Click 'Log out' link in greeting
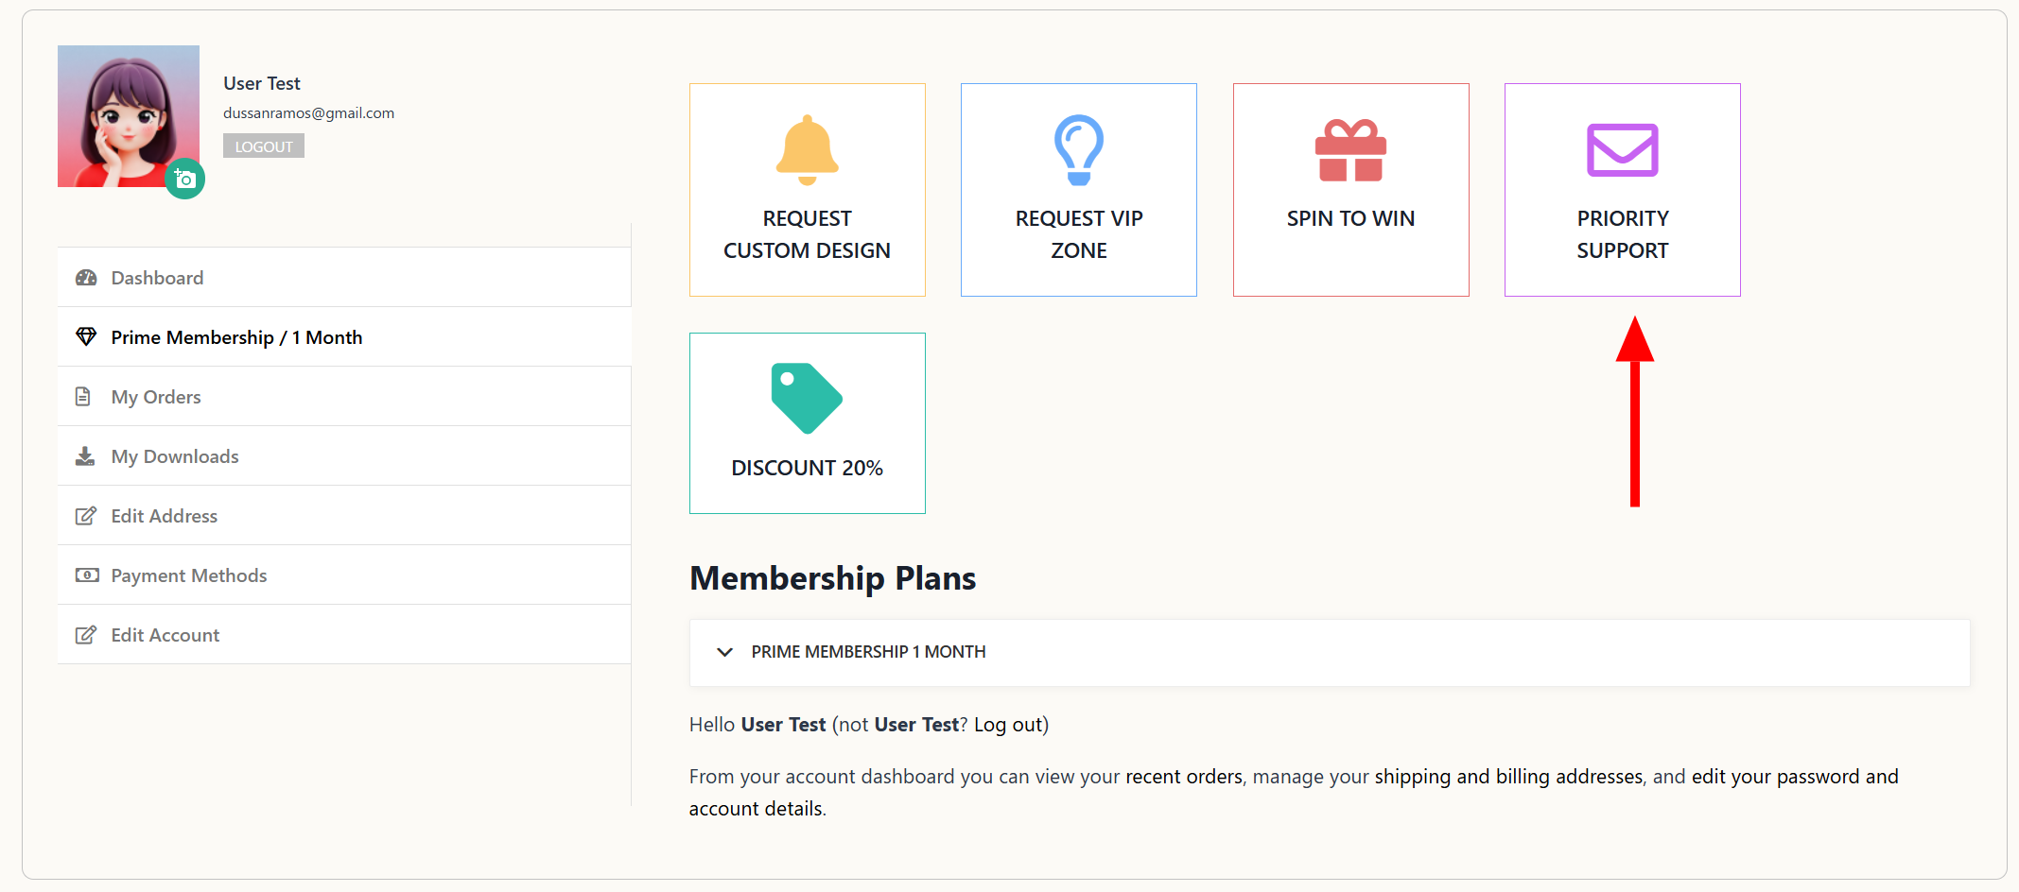The width and height of the screenshot is (2019, 892). click(1008, 725)
